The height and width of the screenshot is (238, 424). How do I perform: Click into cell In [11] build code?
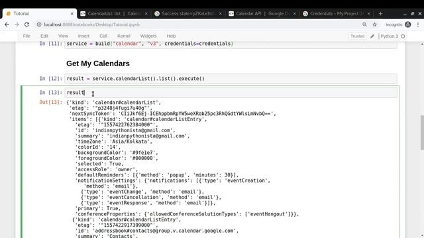231,44
